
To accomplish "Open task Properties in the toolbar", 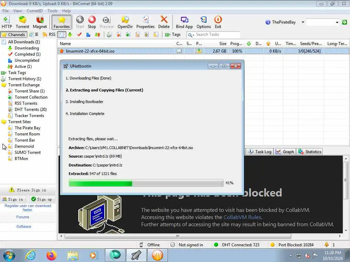I will point(145,22).
